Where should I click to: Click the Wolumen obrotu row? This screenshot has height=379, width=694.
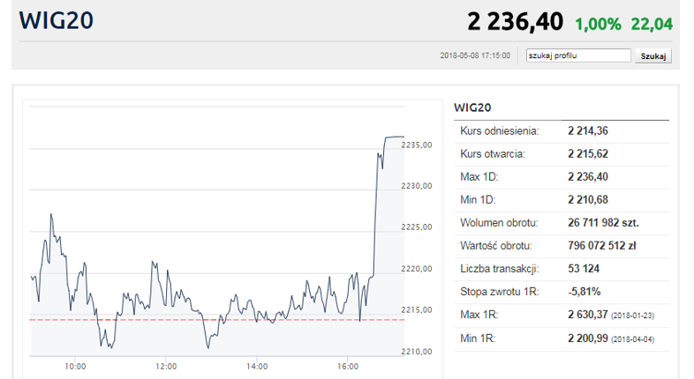[x=561, y=222]
